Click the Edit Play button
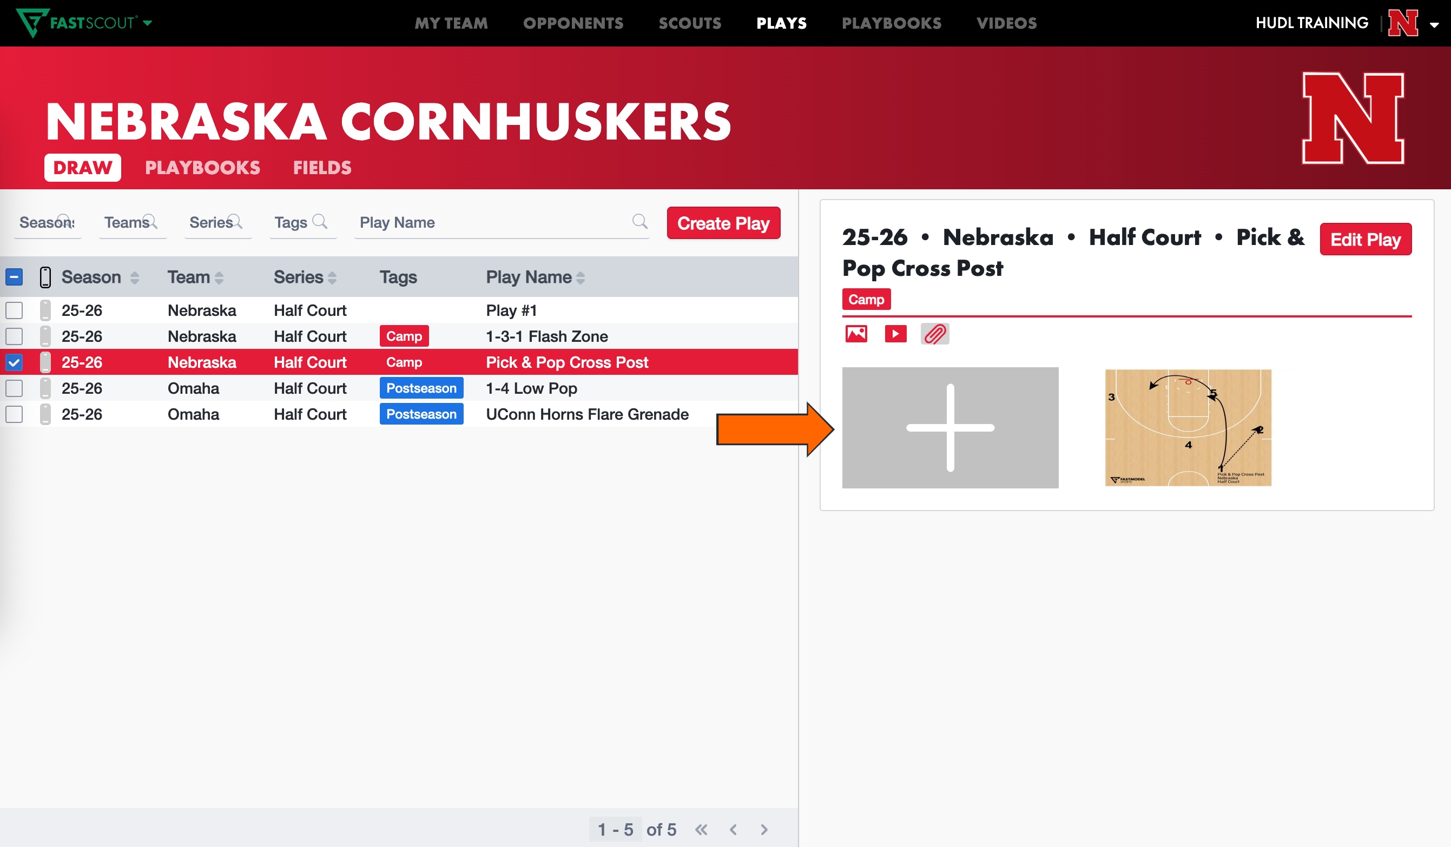 [1365, 239]
